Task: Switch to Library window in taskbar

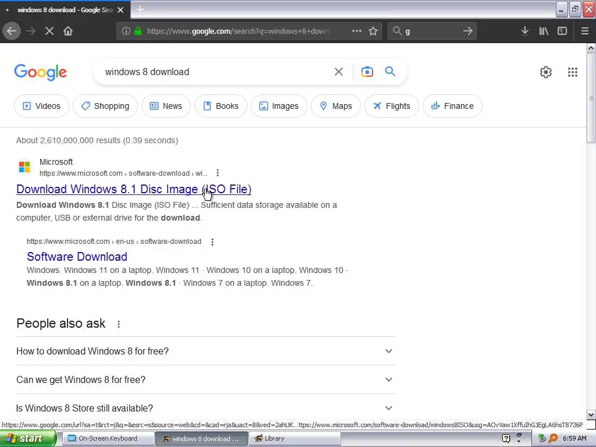Action: [x=295, y=438]
